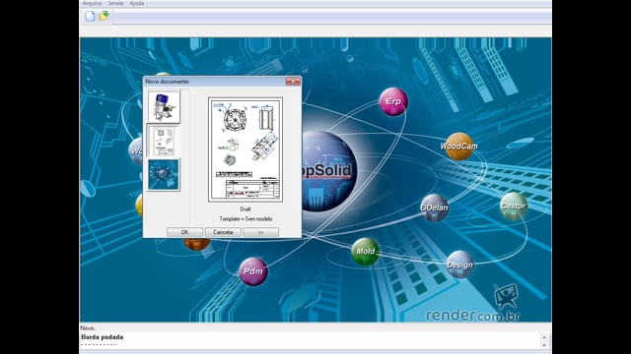Click the 'Template = Sem modelo' text
This screenshot has width=631, height=354.
[x=245, y=218]
